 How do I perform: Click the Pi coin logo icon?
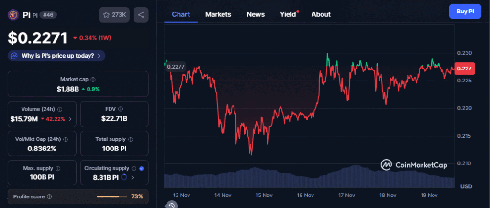(13, 15)
